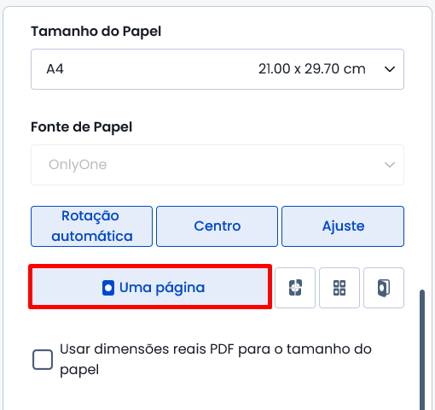Toggle the Centro alignment option
Screen dimensions: 435x410
coord(217,226)
